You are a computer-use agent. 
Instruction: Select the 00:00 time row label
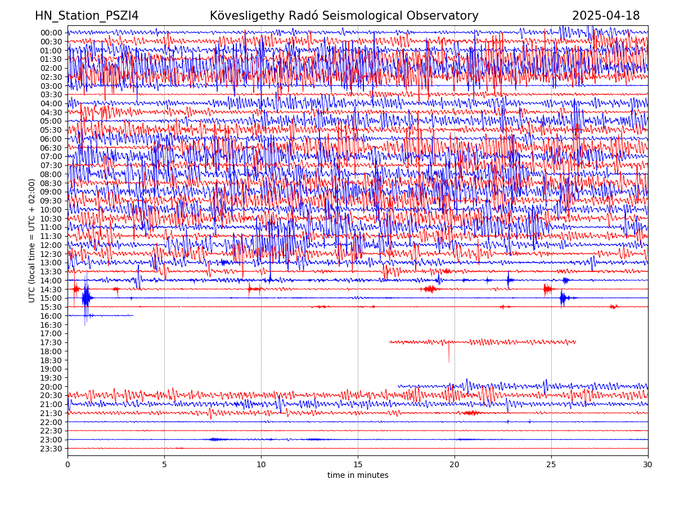coord(51,33)
